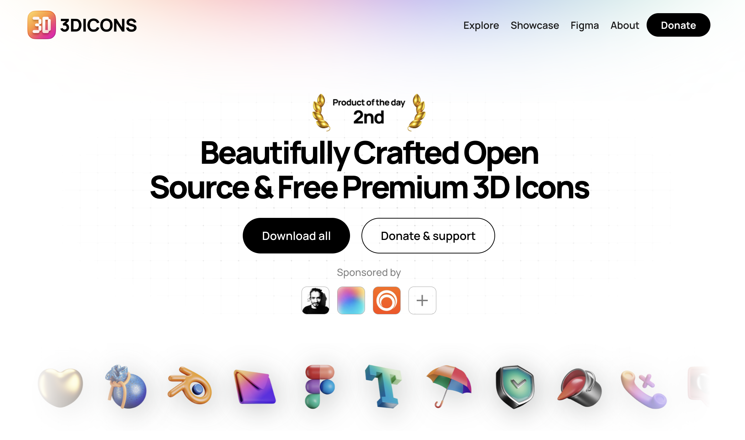Open the bearded man sponsor avatar

click(x=315, y=300)
